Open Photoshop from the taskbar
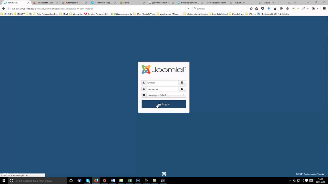Image resolution: width=328 pixels, height=184 pixels. [138, 181]
